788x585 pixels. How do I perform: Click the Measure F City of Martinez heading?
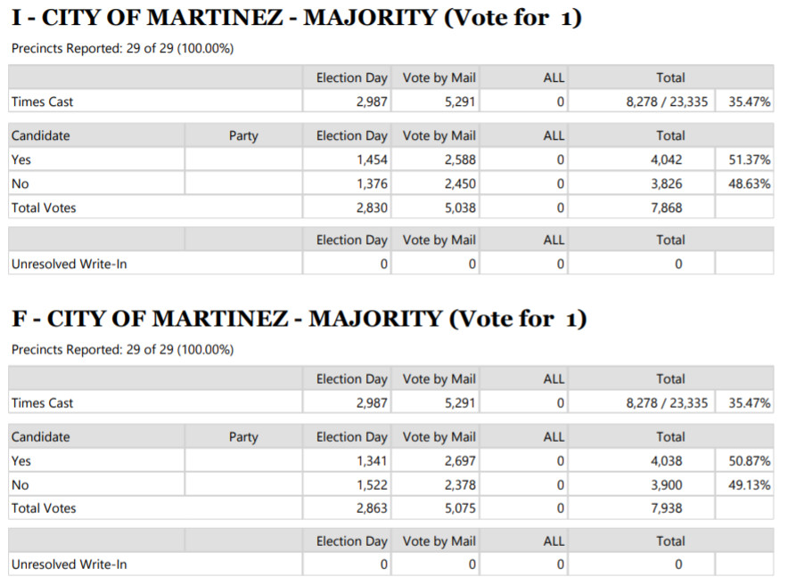coord(299,320)
